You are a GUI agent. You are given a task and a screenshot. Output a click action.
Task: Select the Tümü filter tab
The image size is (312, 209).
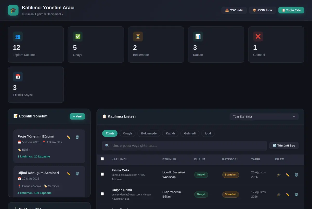point(110,134)
